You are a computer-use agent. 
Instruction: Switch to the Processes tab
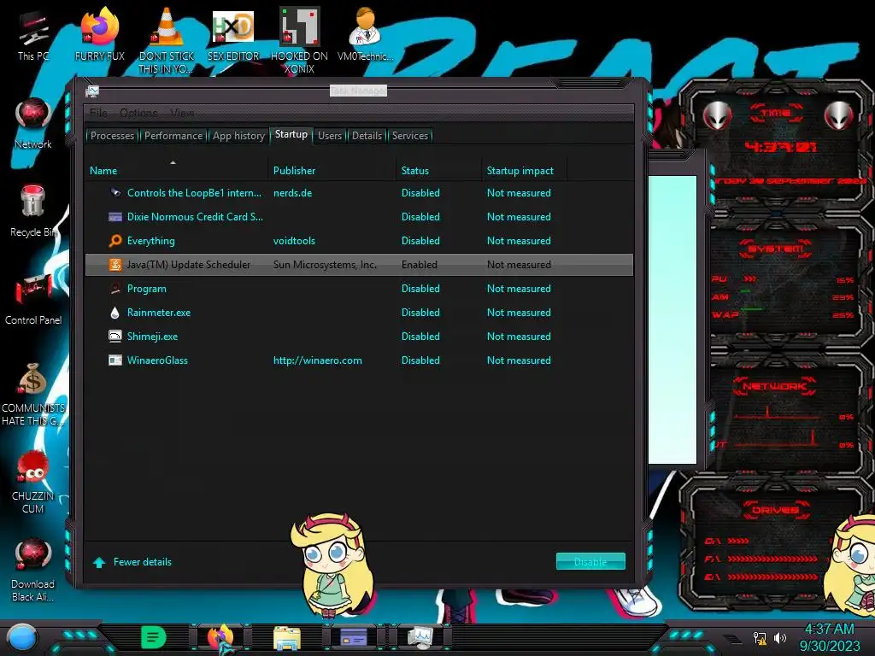112,136
